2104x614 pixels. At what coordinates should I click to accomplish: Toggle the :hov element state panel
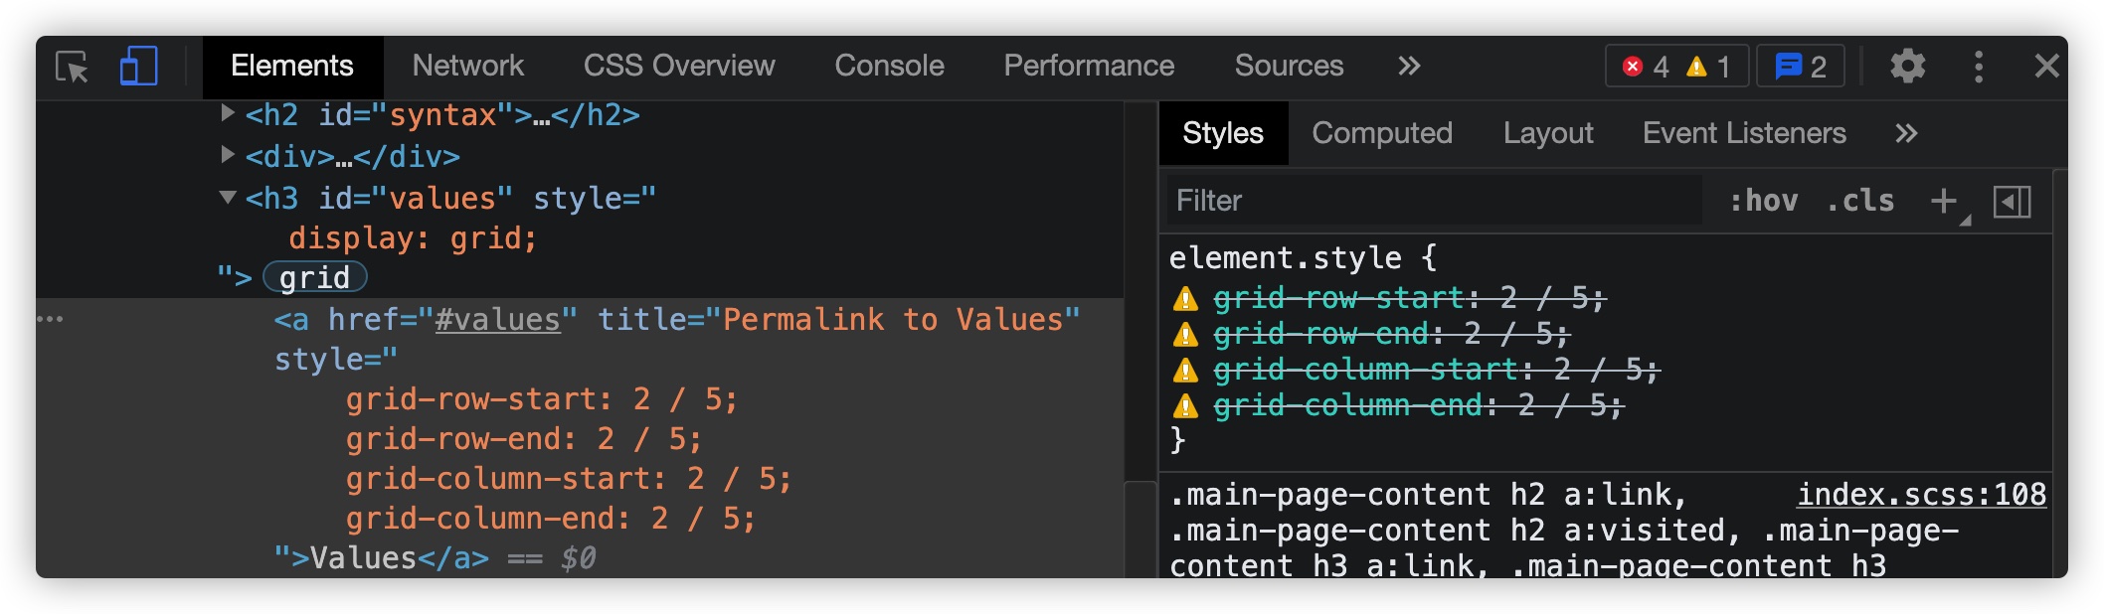pyautogui.click(x=1764, y=201)
